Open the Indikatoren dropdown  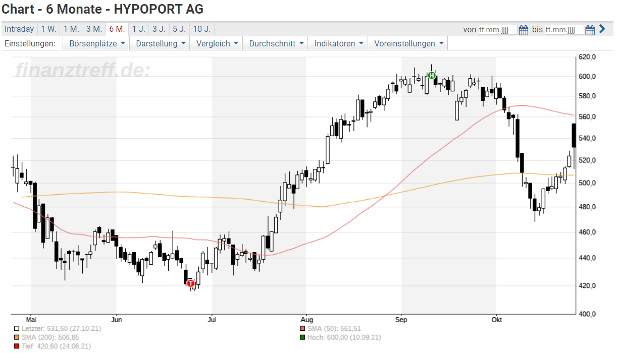point(339,43)
